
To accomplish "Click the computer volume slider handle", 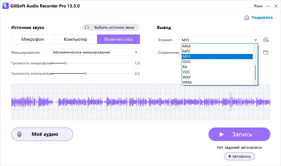I will click(x=86, y=74).
